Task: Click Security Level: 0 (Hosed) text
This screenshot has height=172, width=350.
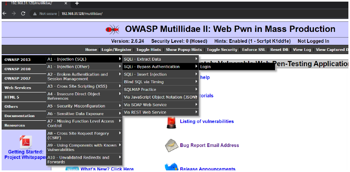Action: [x=179, y=41]
